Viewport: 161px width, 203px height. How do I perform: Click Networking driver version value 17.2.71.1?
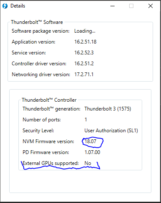pyautogui.click(x=84, y=75)
